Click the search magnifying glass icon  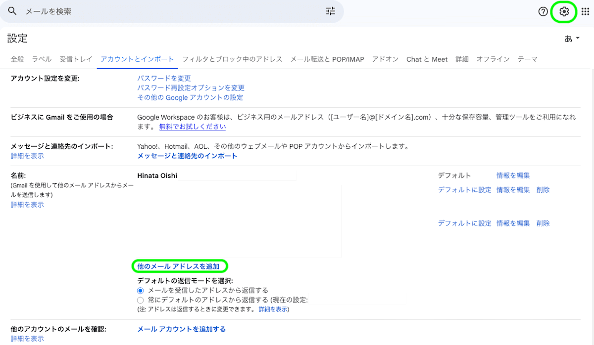(12, 11)
